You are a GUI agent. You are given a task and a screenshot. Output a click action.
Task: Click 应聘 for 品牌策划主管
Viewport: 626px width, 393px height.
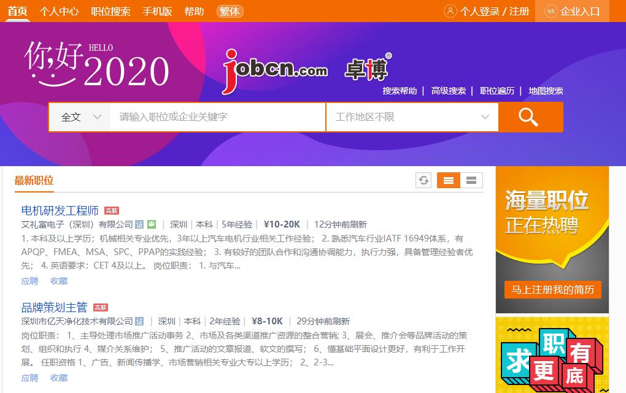click(x=30, y=378)
